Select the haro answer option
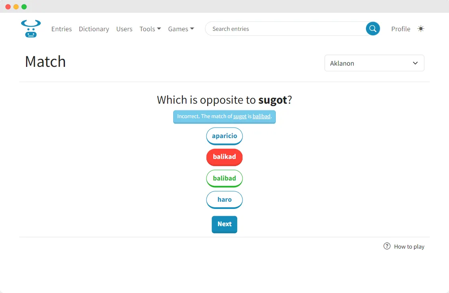The image size is (449, 293). point(224,199)
